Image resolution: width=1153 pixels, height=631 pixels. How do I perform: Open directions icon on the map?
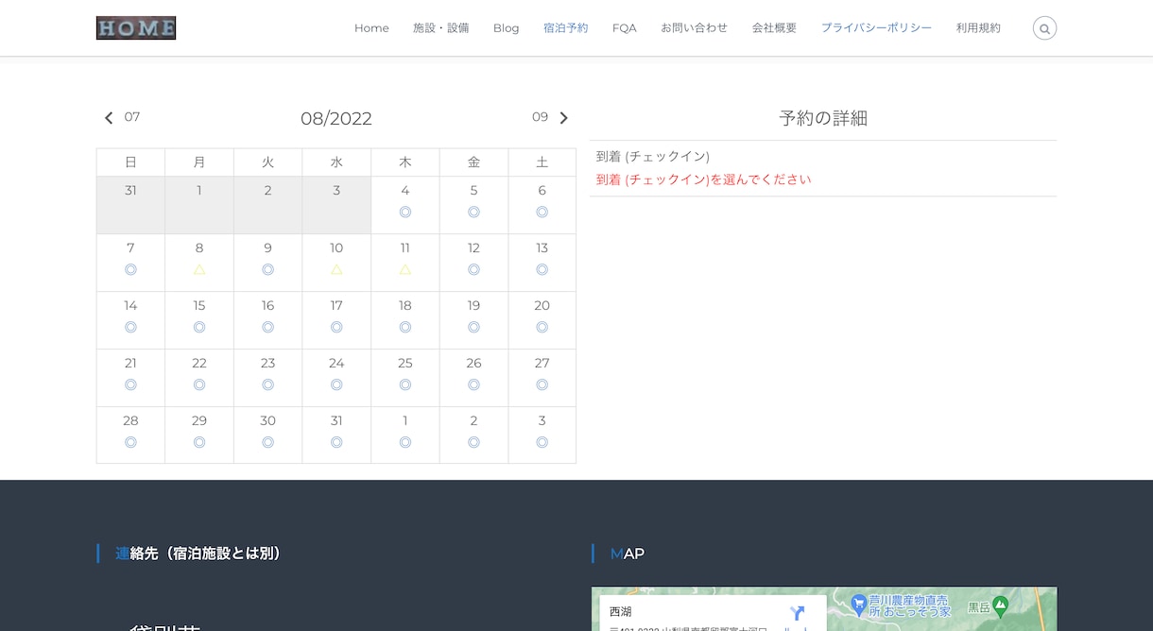(x=798, y=613)
